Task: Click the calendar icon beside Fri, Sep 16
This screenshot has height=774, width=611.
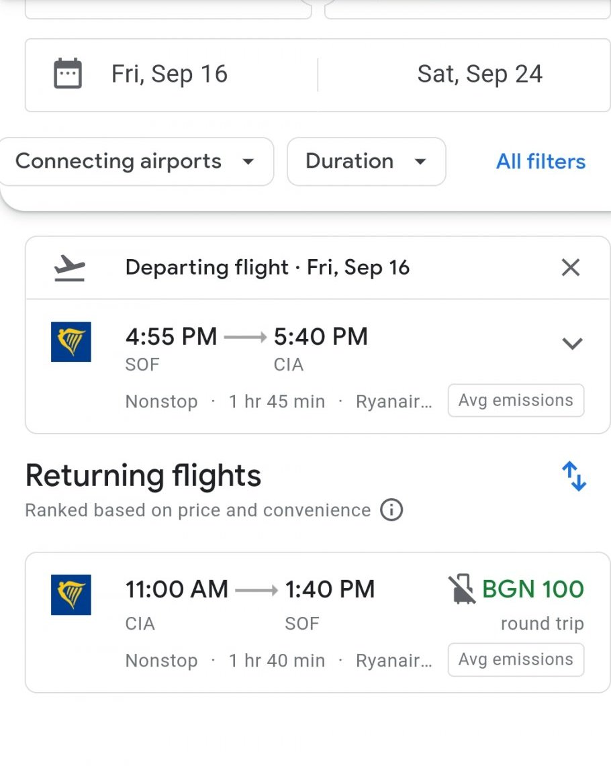Action: point(67,74)
